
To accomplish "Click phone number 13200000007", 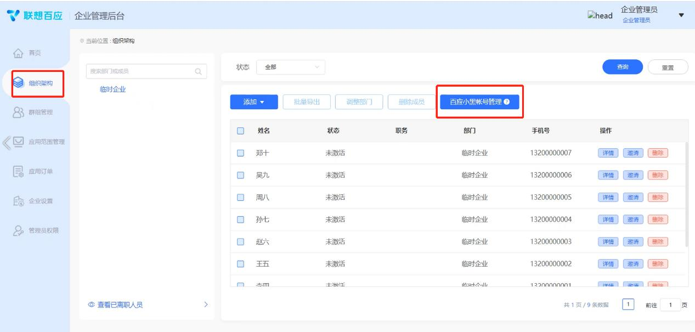I will [x=551, y=153].
